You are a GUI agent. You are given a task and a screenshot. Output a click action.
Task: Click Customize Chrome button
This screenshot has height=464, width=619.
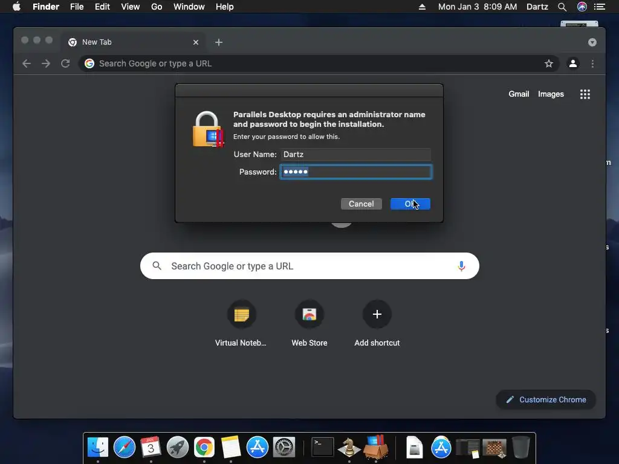click(x=546, y=400)
